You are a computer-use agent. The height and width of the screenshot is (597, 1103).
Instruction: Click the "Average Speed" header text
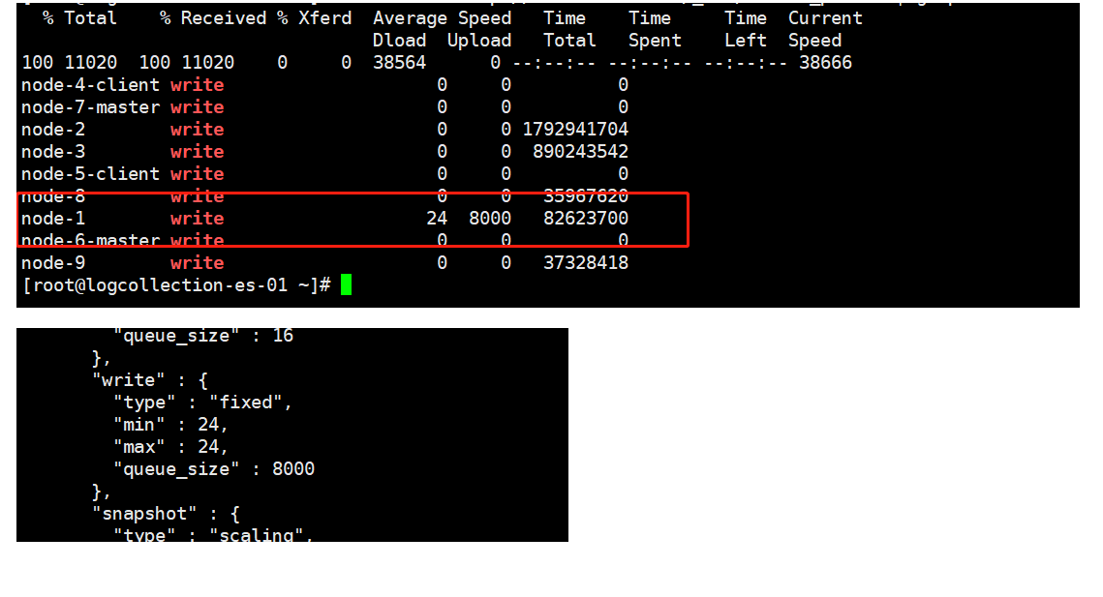point(442,18)
